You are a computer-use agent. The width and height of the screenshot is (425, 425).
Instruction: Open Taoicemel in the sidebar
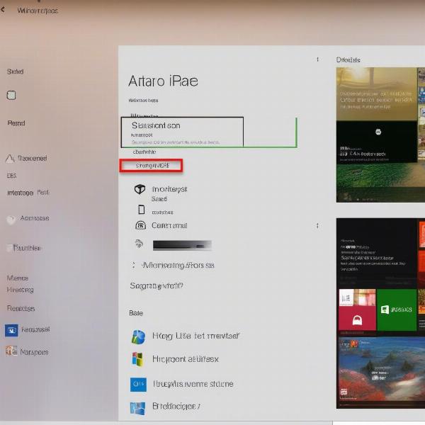tap(33, 158)
